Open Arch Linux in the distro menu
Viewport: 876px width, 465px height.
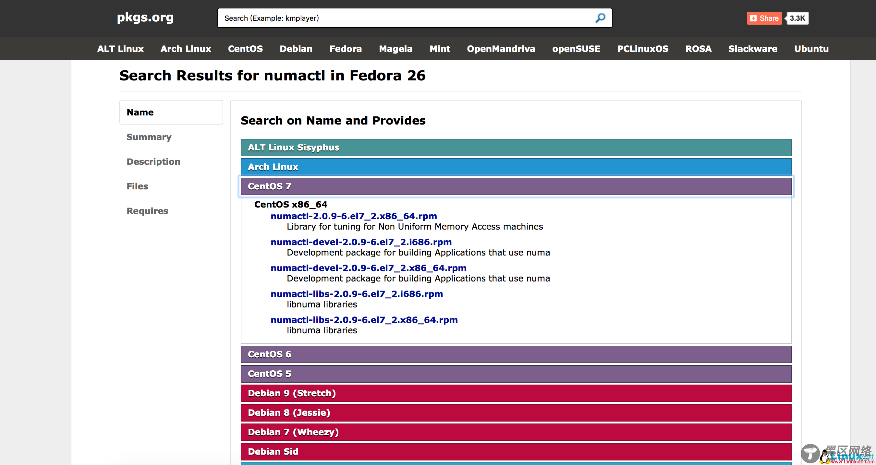pyautogui.click(x=186, y=49)
